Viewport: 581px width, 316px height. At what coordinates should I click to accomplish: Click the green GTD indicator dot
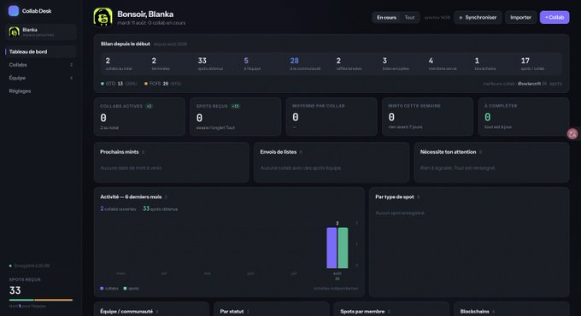tap(103, 84)
